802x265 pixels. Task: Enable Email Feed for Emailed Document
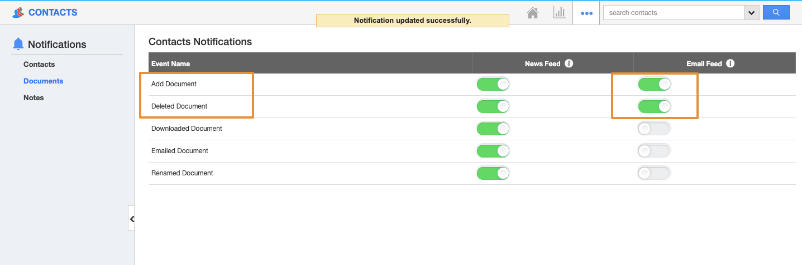[654, 151]
